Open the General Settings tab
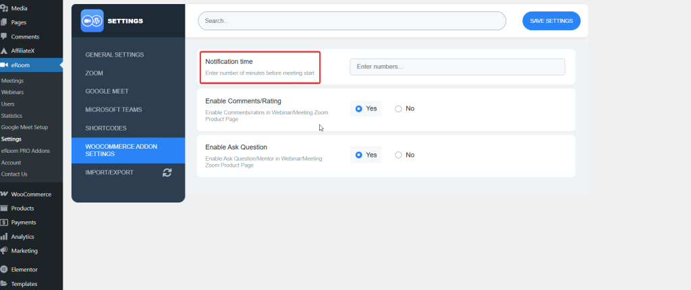691x290 pixels. [x=128, y=55]
